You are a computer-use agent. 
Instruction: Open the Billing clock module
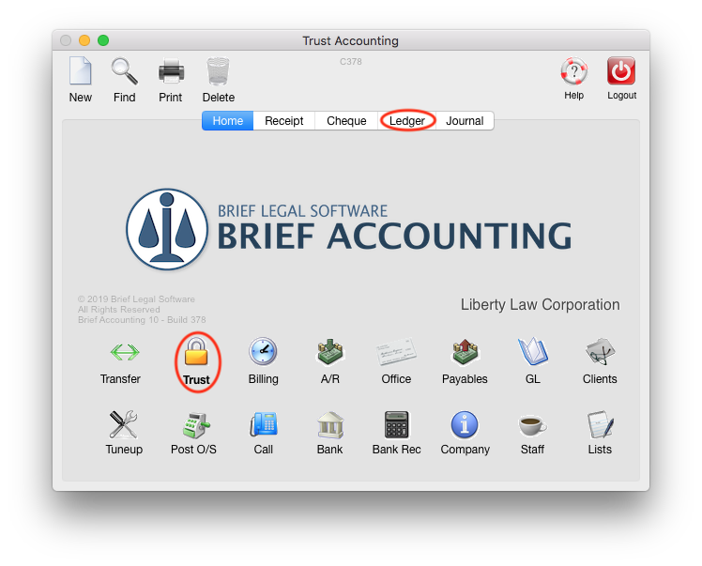point(263,351)
